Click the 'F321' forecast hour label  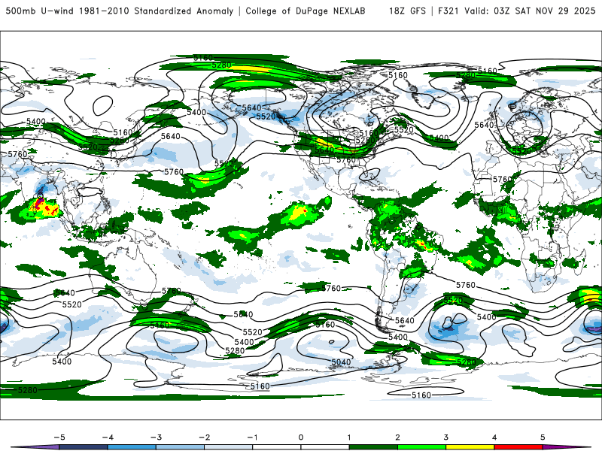click(448, 11)
